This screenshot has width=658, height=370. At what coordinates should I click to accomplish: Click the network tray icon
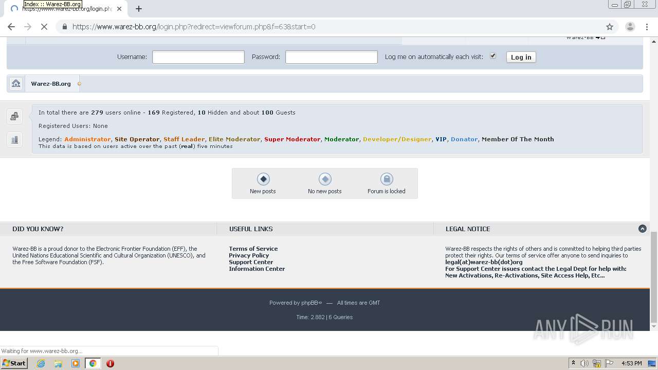coord(597,363)
